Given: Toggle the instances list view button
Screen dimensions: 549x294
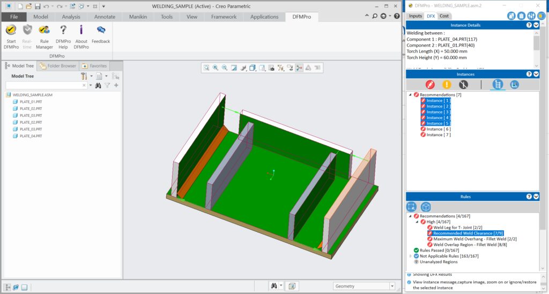Looking at the screenshot, I should click(x=498, y=84).
